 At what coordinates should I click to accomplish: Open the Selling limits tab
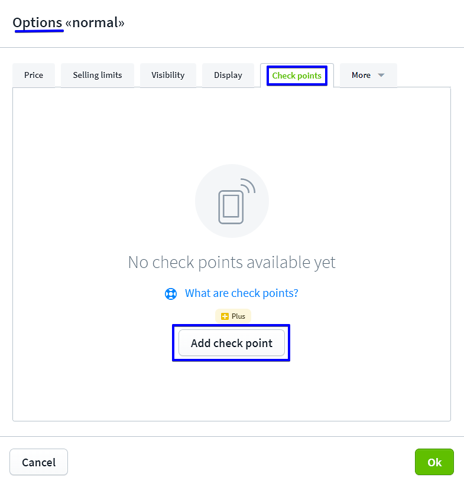coord(98,76)
